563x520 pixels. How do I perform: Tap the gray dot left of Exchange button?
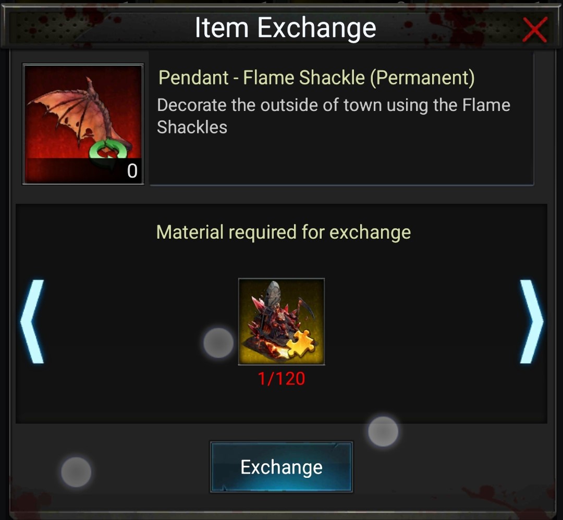click(76, 472)
